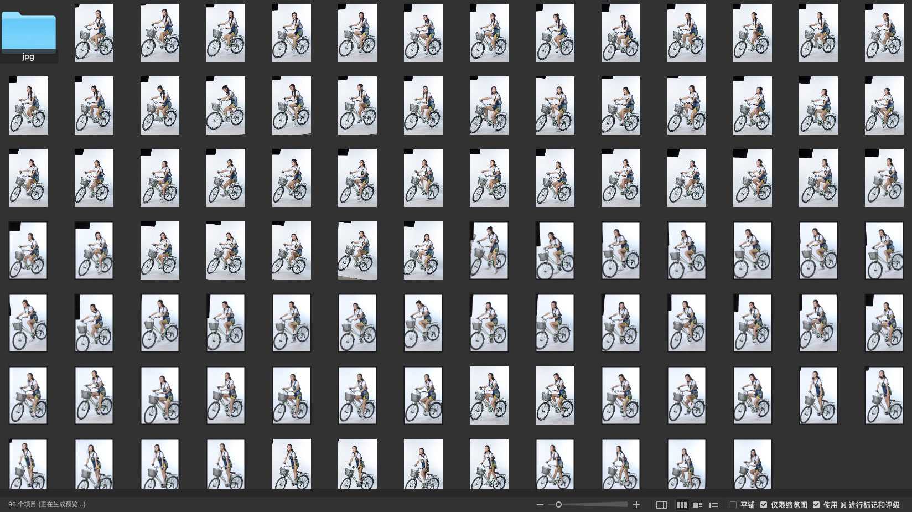Enable the 平铺 checkbox
This screenshot has height=512, width=912.
pos(733,505)
